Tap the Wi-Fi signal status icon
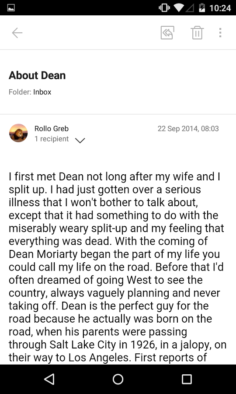The width and height of the screenshot is (236, 394). coord(179,8)
